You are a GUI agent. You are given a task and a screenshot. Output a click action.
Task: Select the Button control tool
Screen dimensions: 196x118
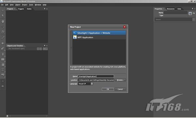click(x=3, y=75)
